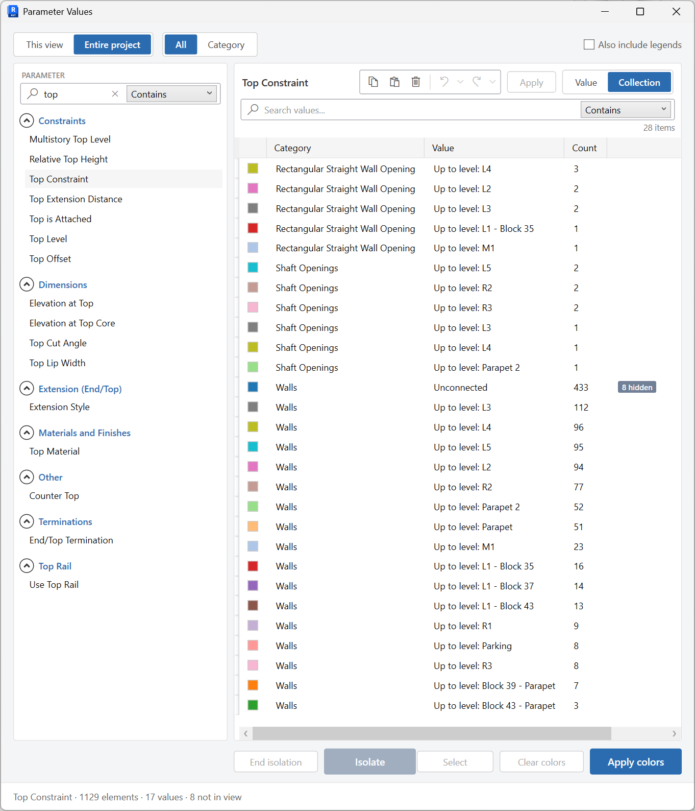Enable Also include legends checkbox

pyautogui.click(x=589, y=45)
